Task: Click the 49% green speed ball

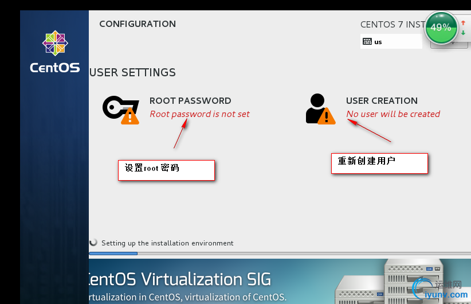Action: click(441, 28)
